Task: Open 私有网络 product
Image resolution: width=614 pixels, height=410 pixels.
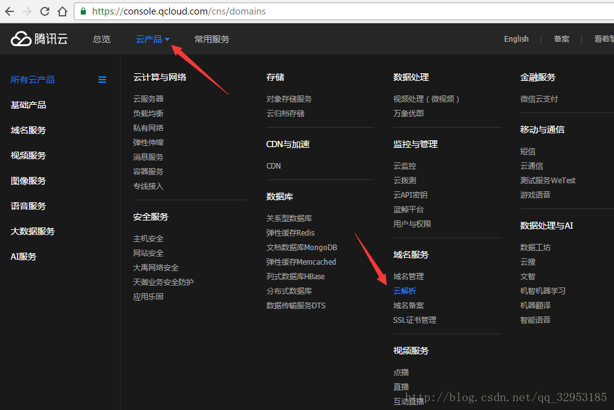Action: click(x=148, y=128)
